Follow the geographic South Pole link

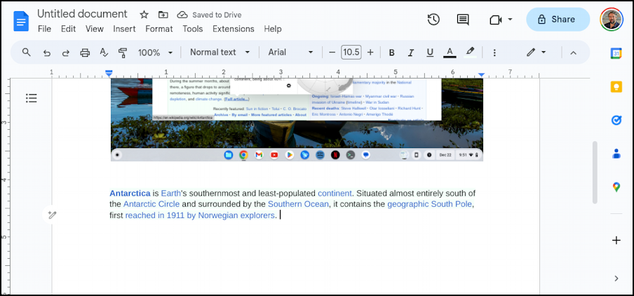tap(429, 204)
